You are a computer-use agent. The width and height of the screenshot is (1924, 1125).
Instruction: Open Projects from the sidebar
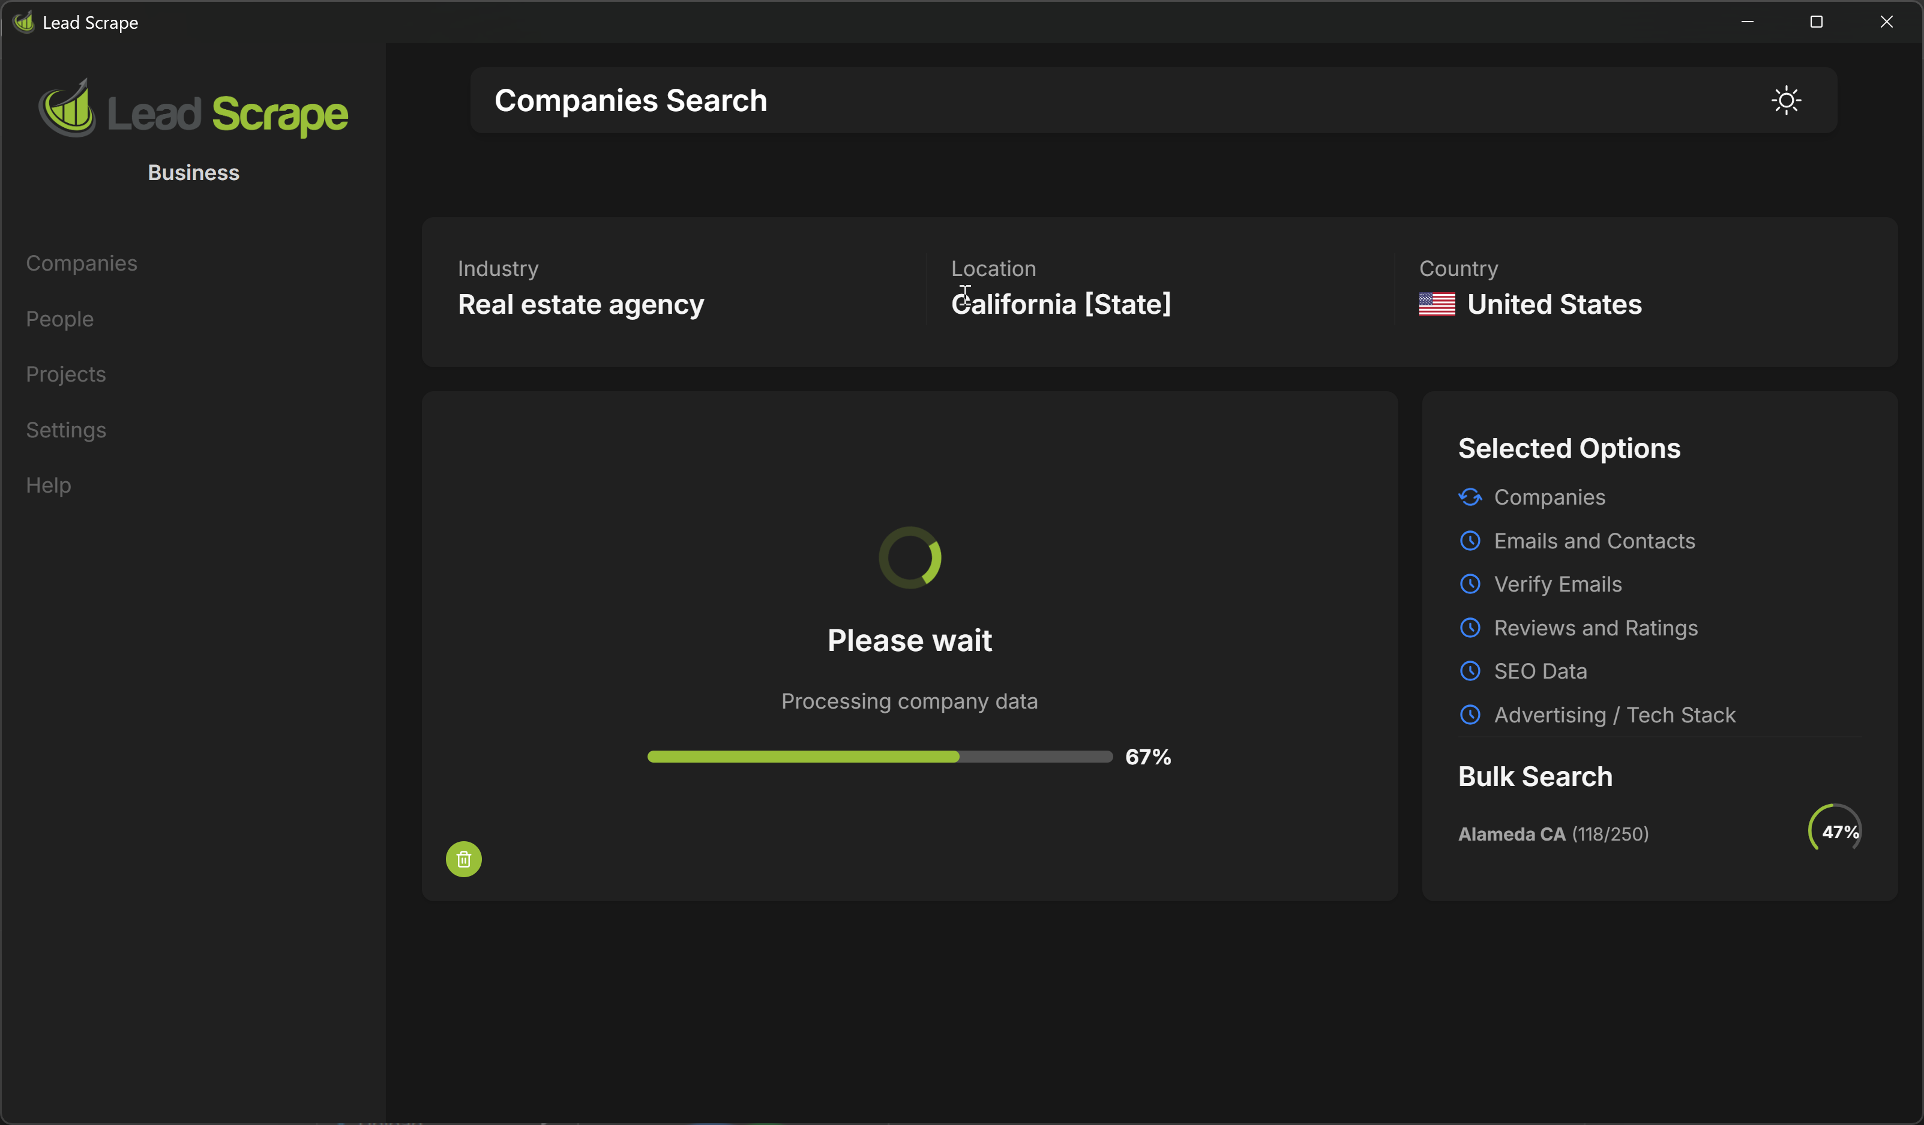point(65,375)
